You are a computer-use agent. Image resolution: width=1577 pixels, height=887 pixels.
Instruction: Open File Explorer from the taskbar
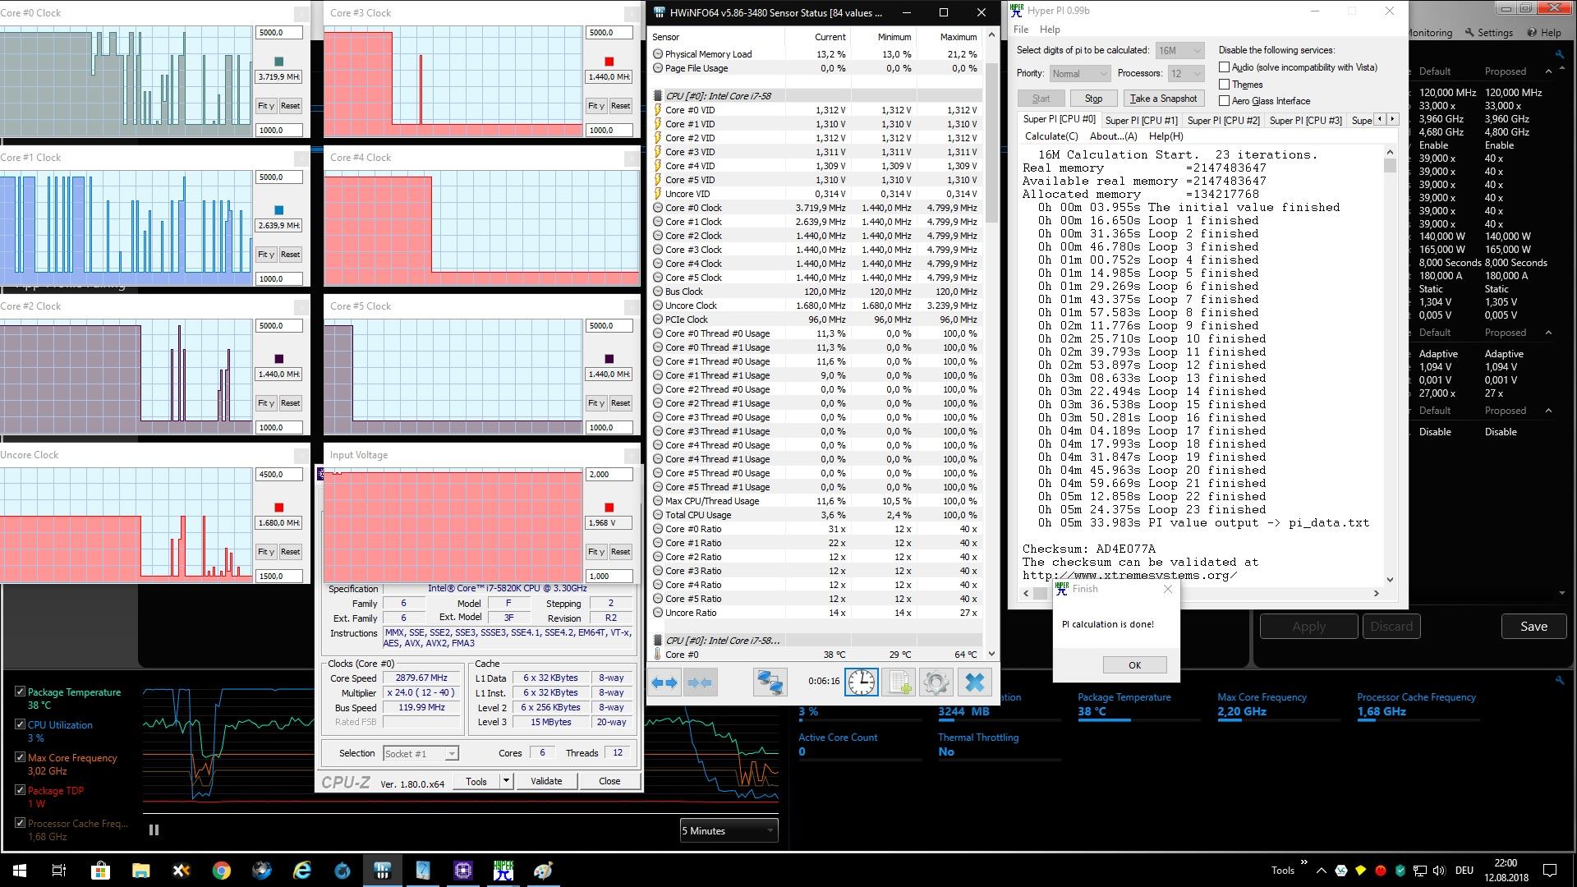coord(140,871)
